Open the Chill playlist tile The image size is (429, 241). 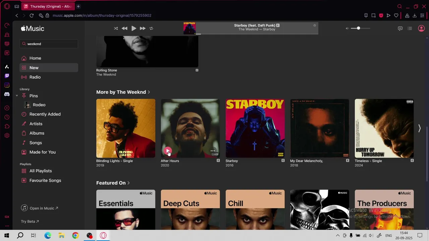click(255, 210)
